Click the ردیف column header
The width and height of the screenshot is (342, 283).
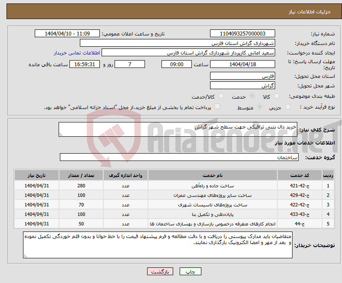pyautogui.click(x=328, y=175)
